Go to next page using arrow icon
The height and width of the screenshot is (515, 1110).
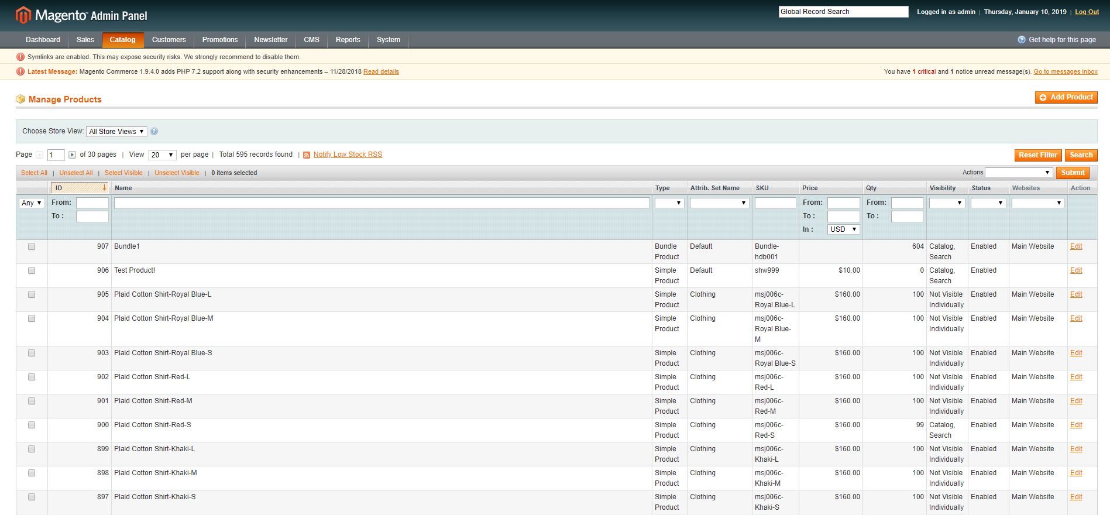[x=72, y=155]
